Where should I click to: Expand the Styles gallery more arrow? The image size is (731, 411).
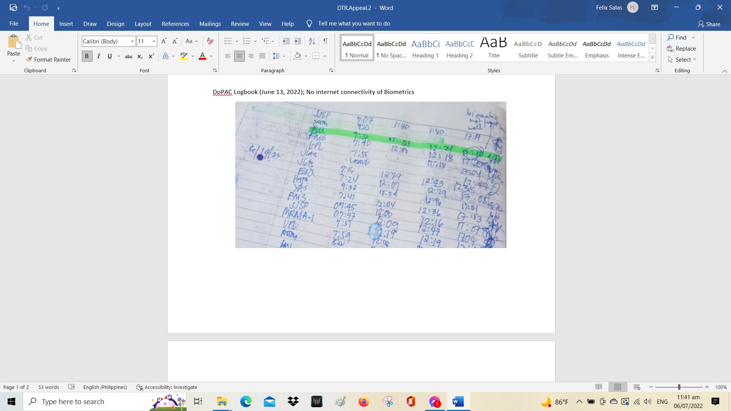652,58
